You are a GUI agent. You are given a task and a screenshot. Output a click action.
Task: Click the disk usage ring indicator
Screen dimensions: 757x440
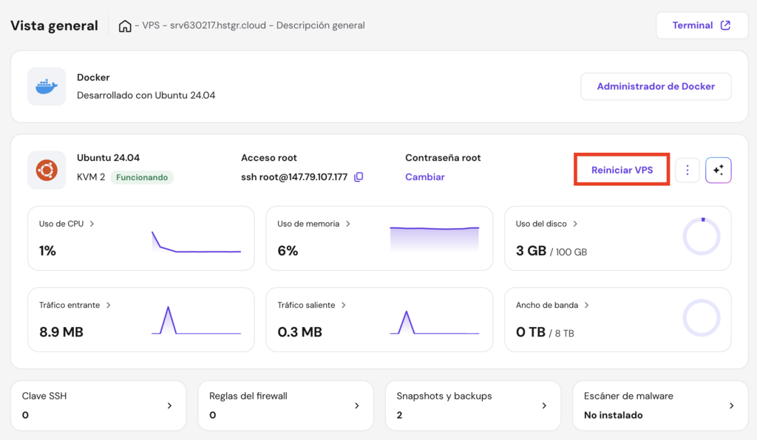pyautogui.click(x=701, y=237)
